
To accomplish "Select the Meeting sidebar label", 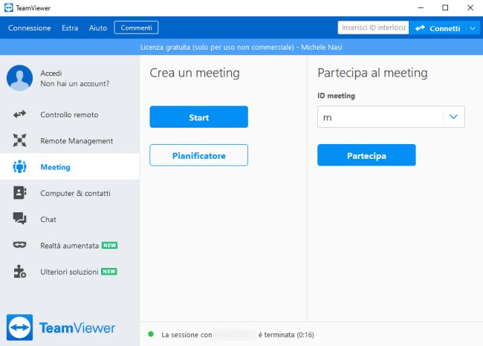I will pyautogui.click(x=56, y=167).
